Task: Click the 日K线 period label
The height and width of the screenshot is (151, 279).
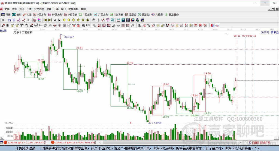Action: click(x=3, y=31)
